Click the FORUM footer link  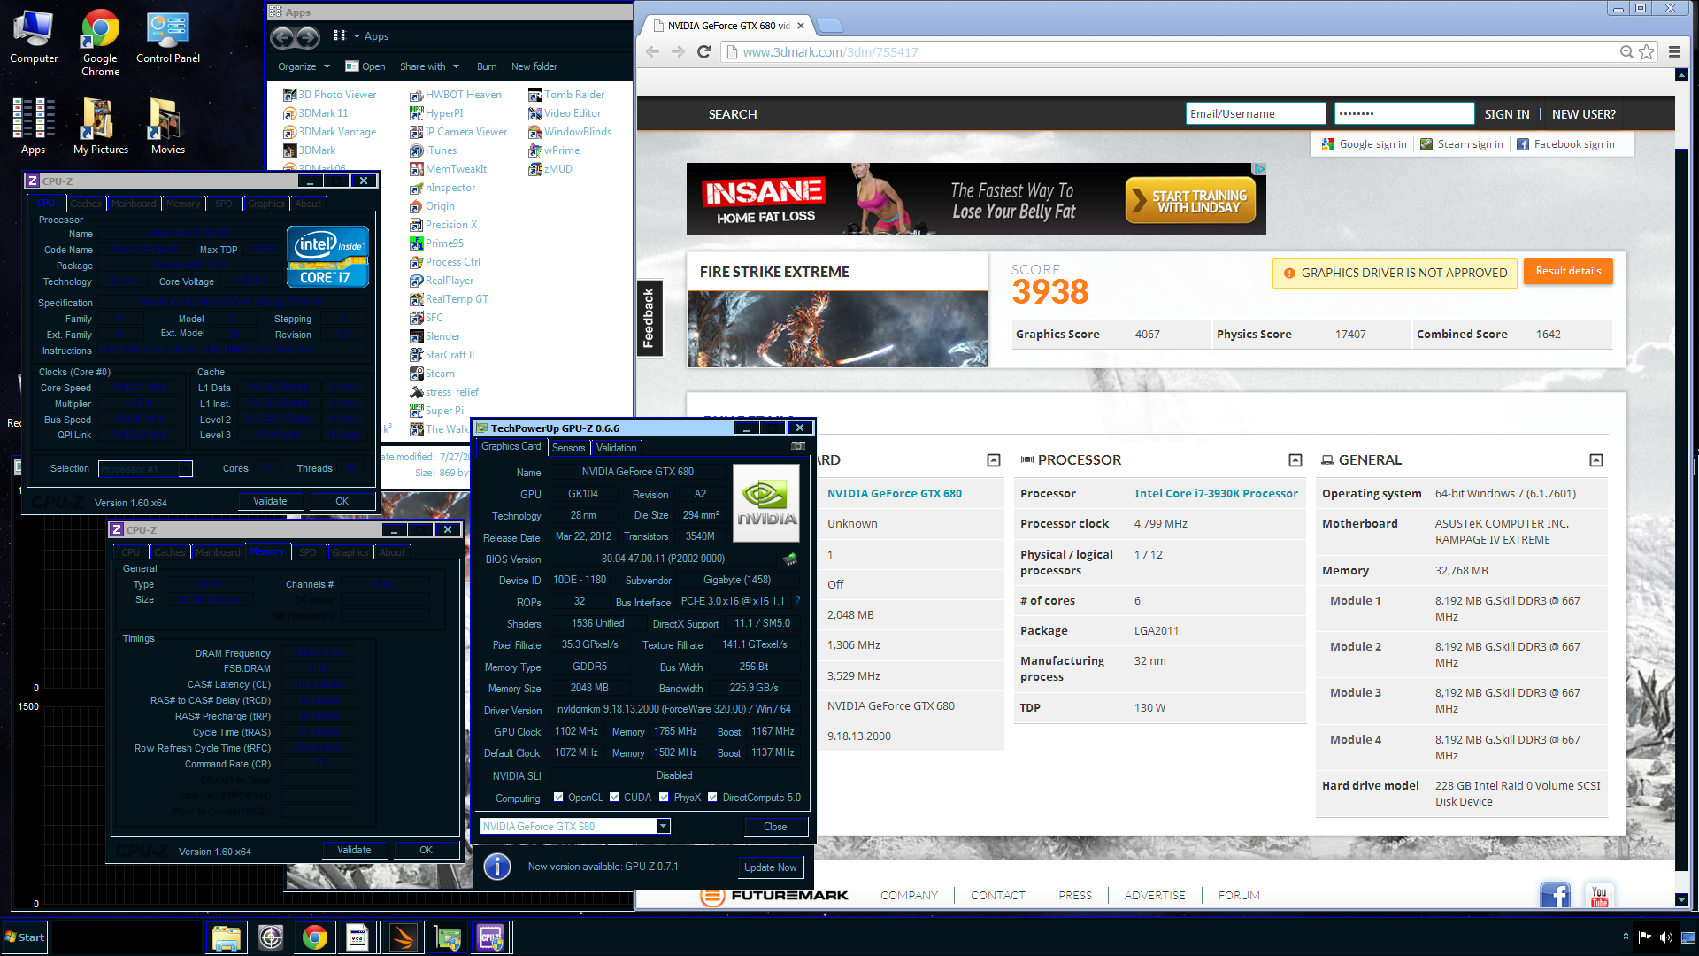coord(1238,895)
